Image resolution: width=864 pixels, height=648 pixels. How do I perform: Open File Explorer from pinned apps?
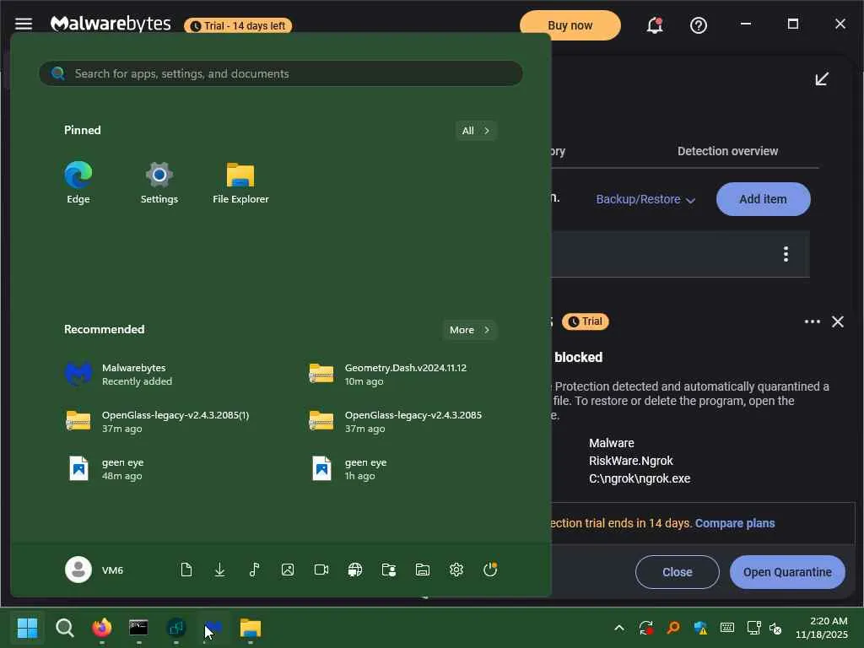240,183
